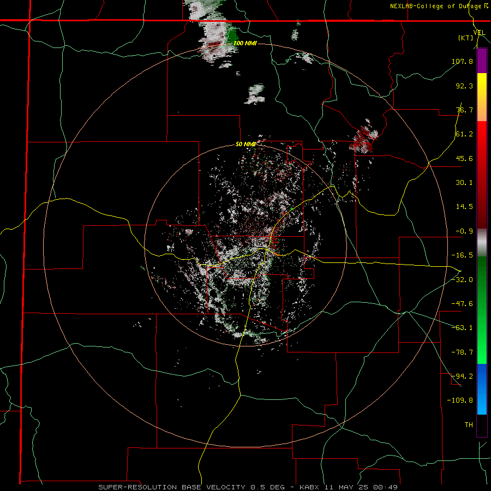Click the -0.9 velocity scale value

(464, 231)
